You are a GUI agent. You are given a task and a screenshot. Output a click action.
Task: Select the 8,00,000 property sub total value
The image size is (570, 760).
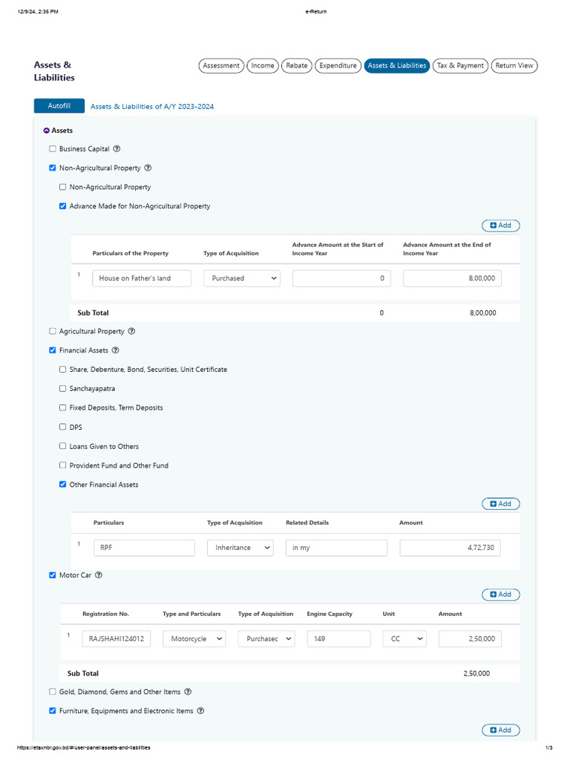click(482, 312)
